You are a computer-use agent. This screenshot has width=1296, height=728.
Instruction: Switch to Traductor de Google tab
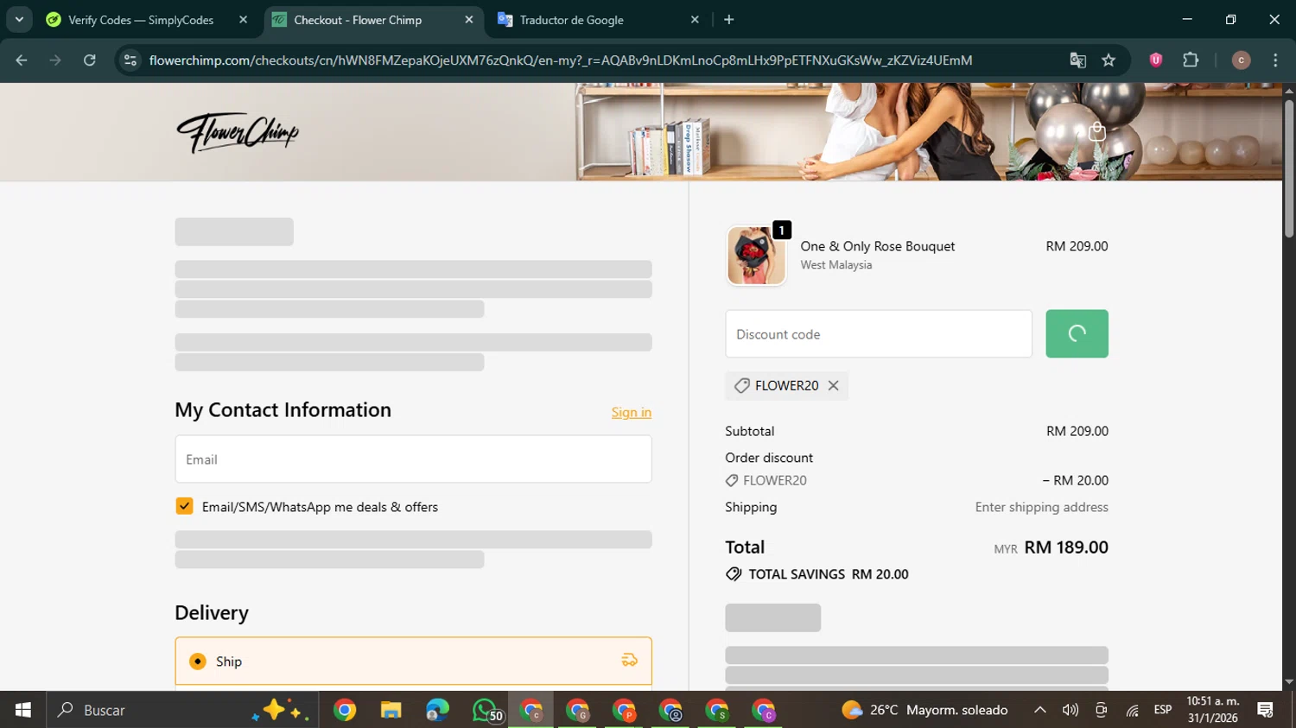coord(598,20)
